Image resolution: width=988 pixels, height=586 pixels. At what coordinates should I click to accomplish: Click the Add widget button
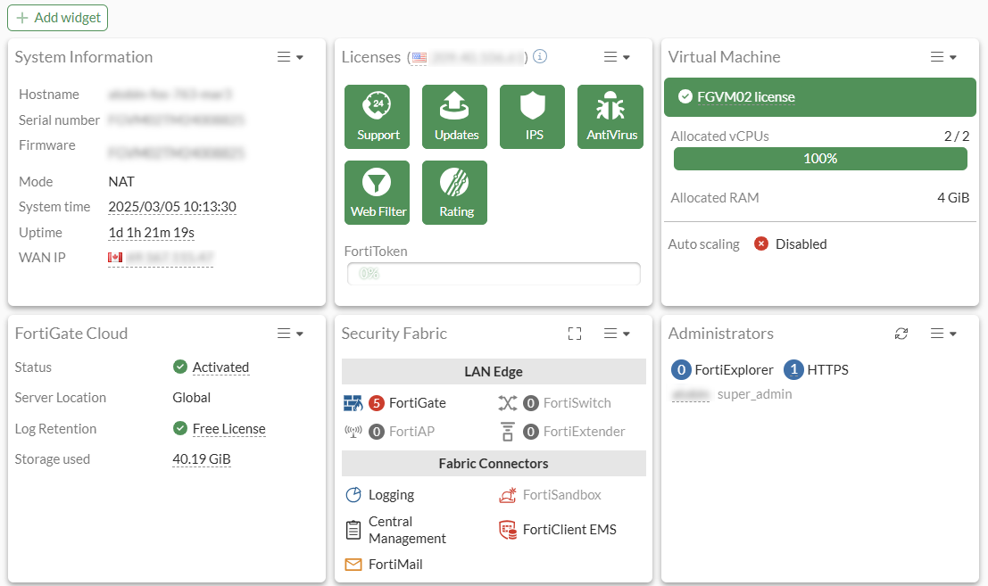pos(57,18)
